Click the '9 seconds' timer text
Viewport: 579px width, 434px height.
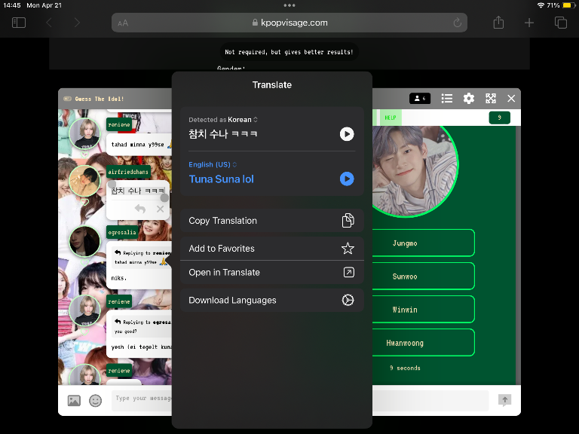click(405, 368)
